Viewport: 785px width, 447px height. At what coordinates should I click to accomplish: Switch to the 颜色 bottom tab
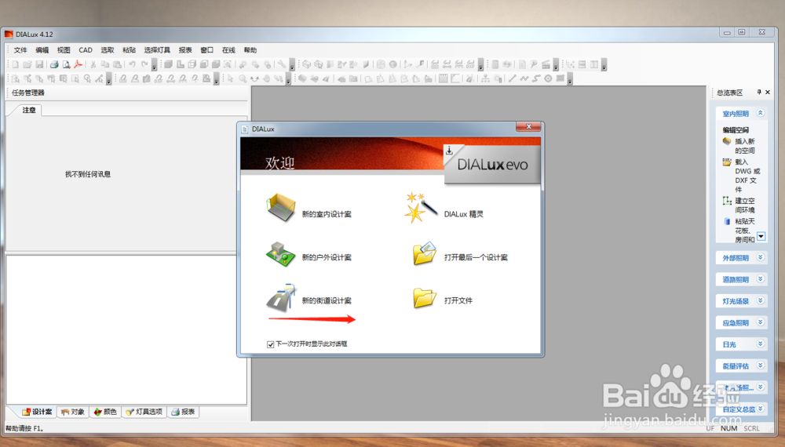pos(105,412)
